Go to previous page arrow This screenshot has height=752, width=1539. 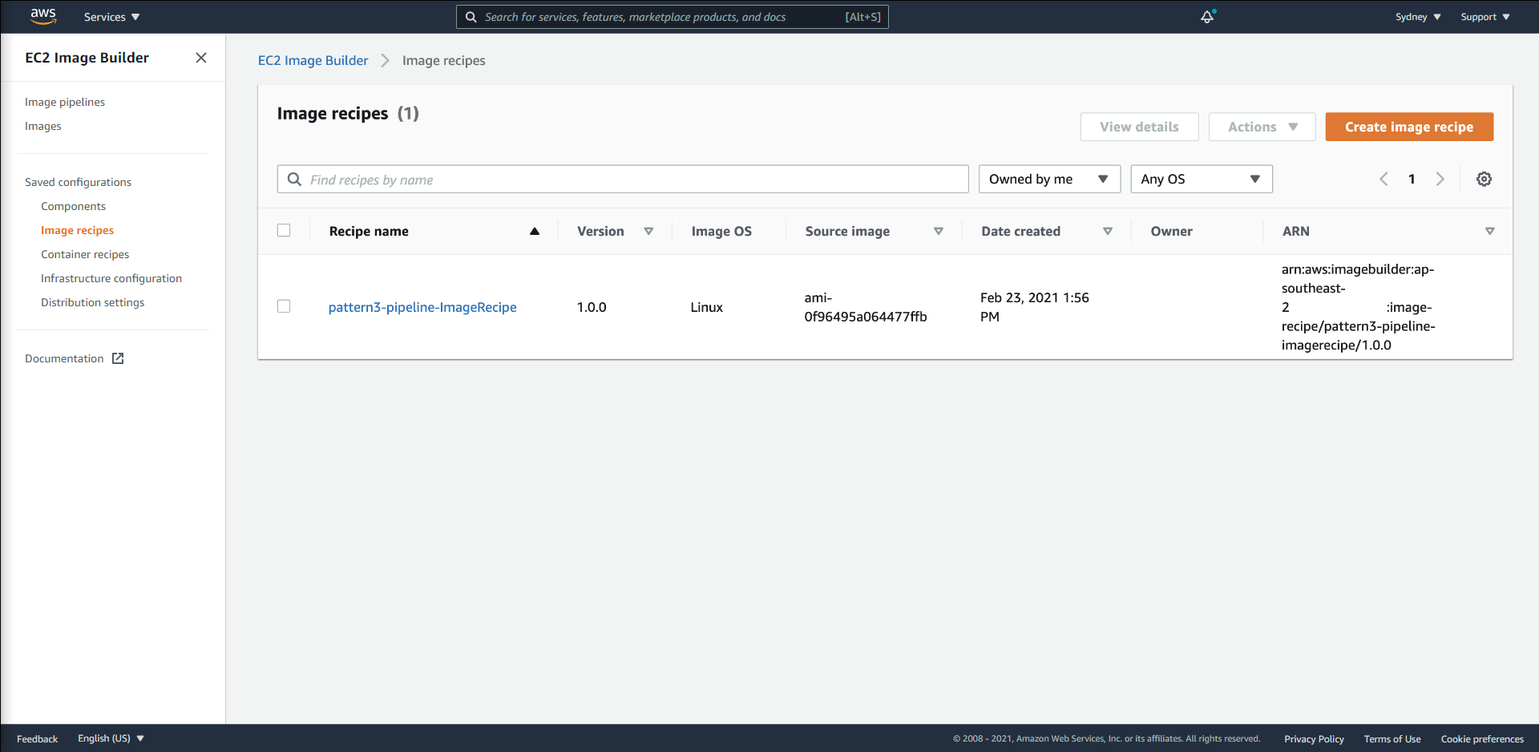coord(1383,179)
